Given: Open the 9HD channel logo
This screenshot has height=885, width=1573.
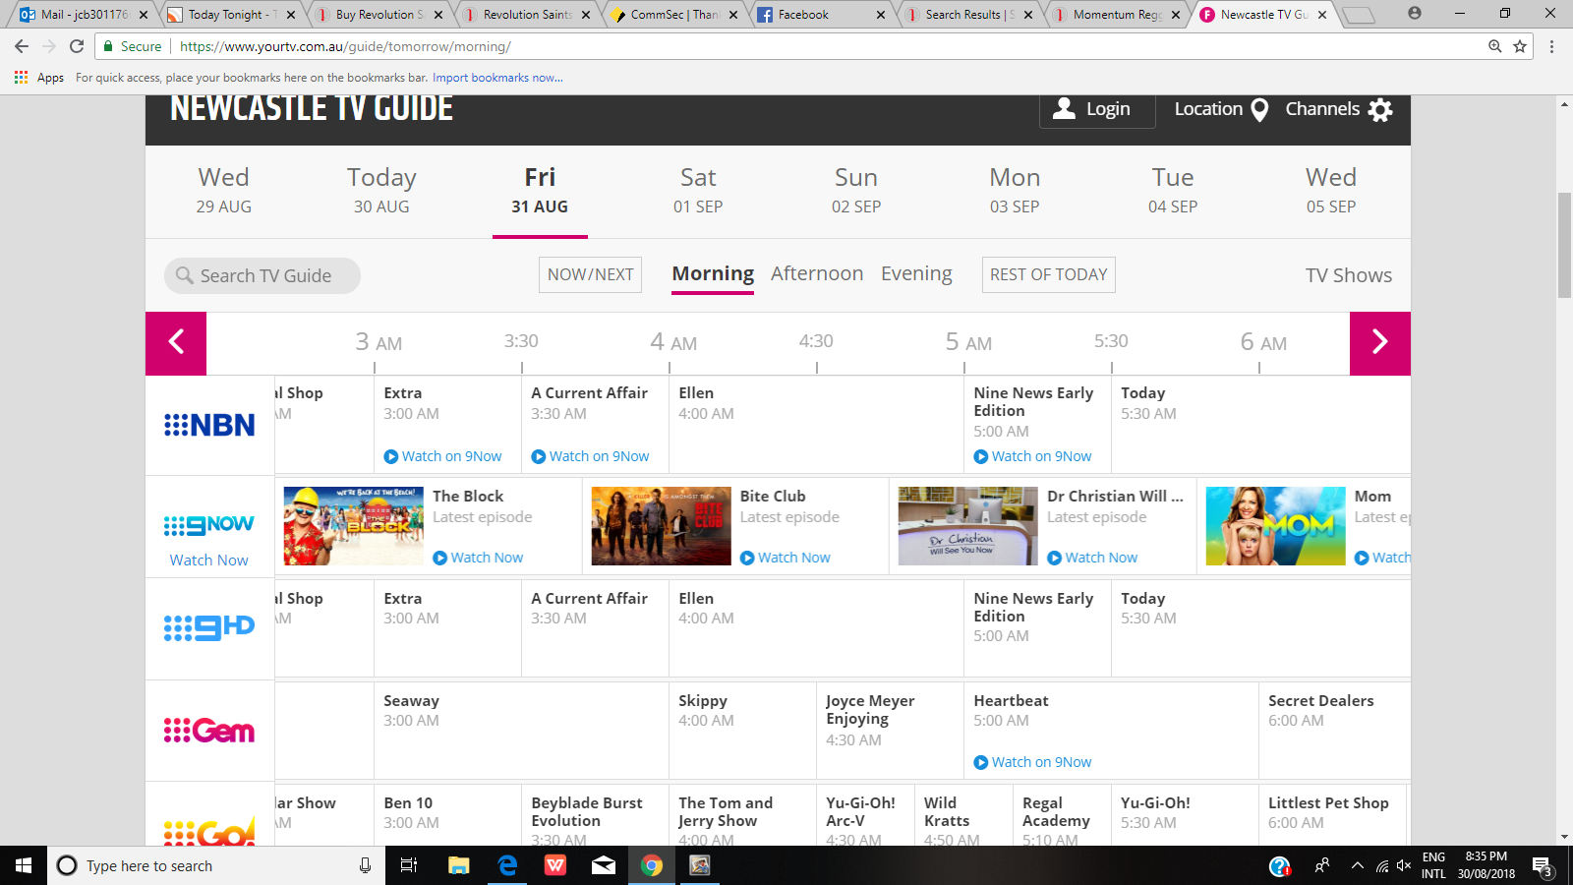Looking at the screenshot, I should (x=209, y=627).
